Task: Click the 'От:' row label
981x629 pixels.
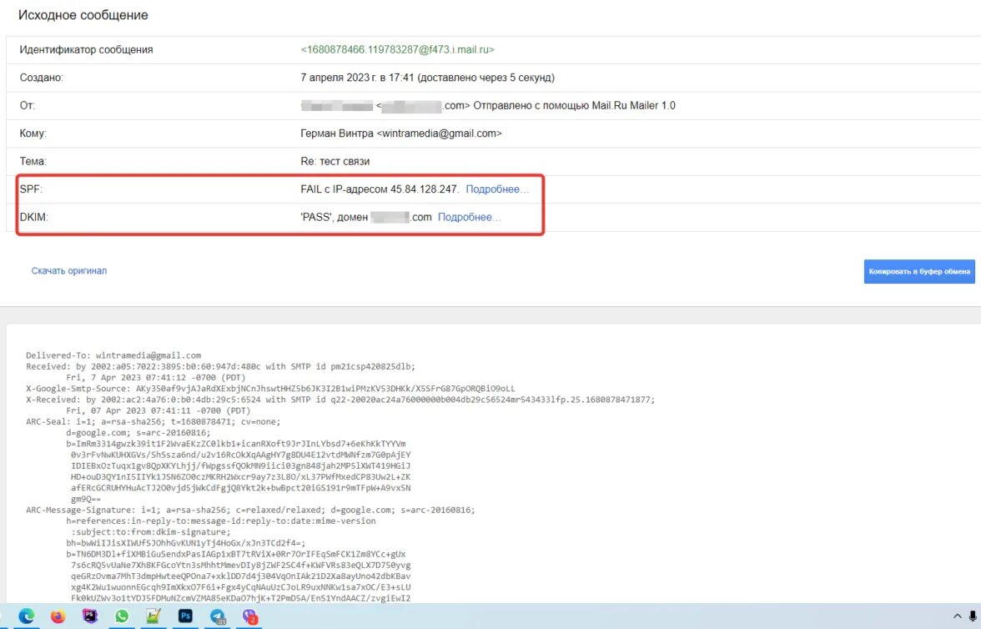Action: [x=27, y=106]
